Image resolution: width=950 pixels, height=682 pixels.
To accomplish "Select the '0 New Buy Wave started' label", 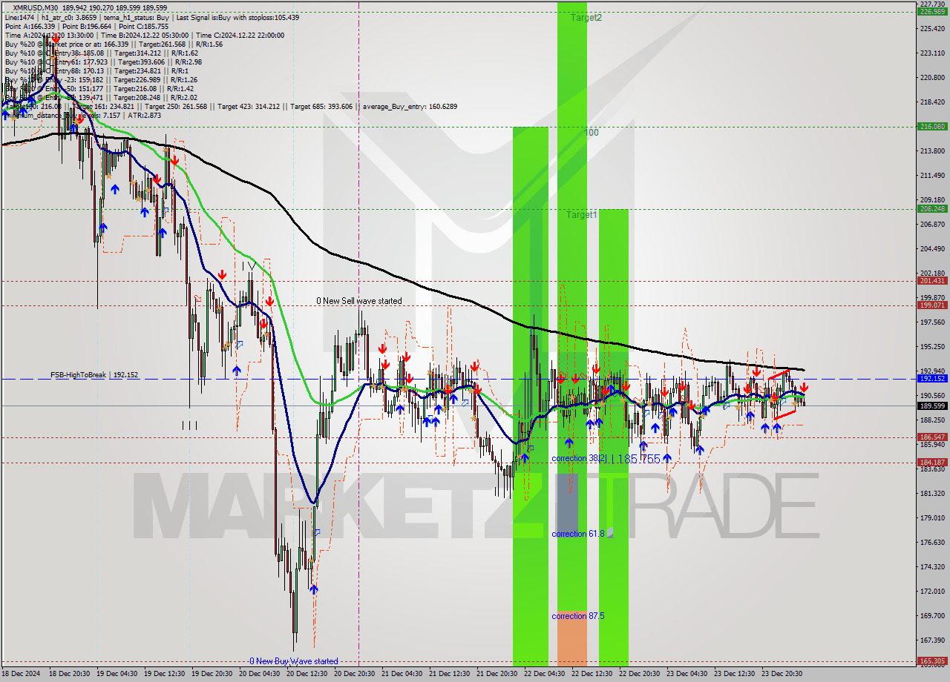I will 294,661.
